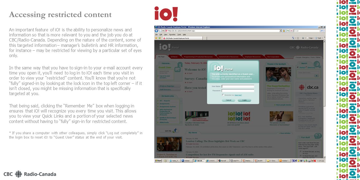Image resolution: width=360 pixels, height=180 pixels.
Task: Switch to the Administrative Resources tab
Action: tap(228, 57)
